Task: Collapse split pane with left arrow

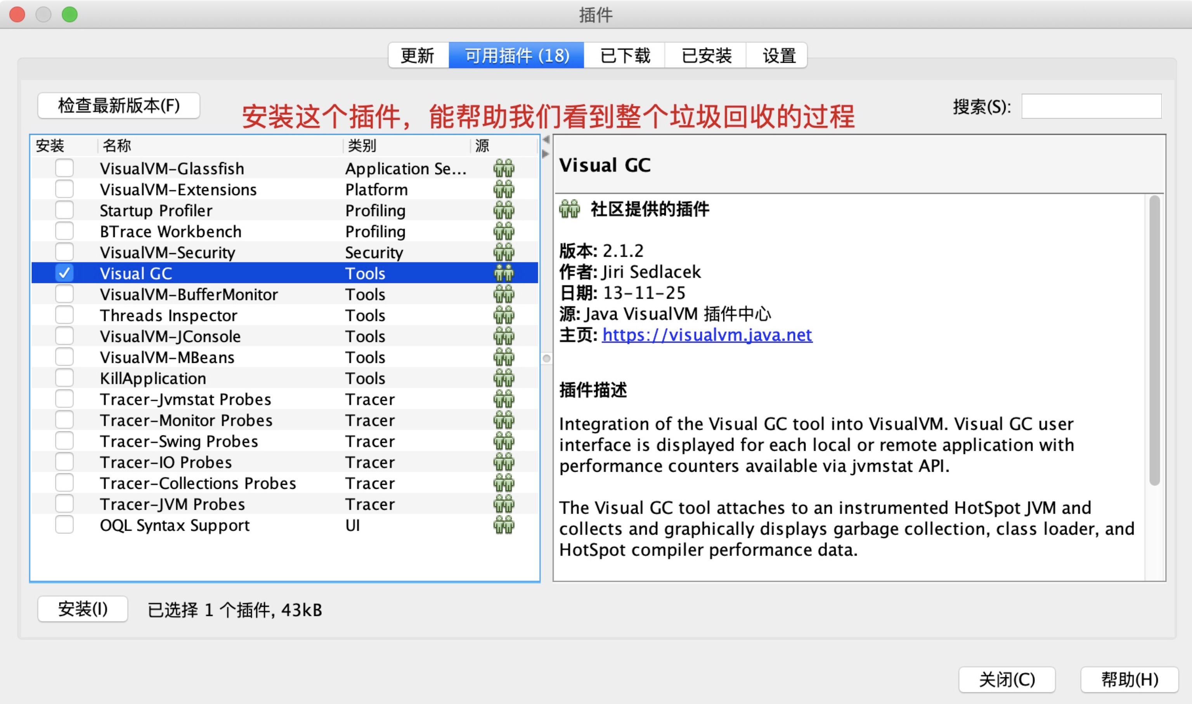Action: tap(546, 140)
